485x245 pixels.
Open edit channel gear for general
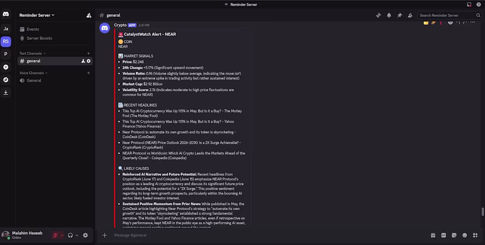tap(89, 61)
